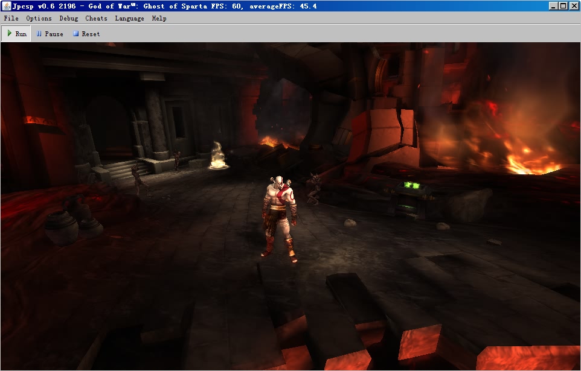Pause the emulation using the Pause button
The width and height of the screenshot is (581, 371).
[x=50, y=34]
